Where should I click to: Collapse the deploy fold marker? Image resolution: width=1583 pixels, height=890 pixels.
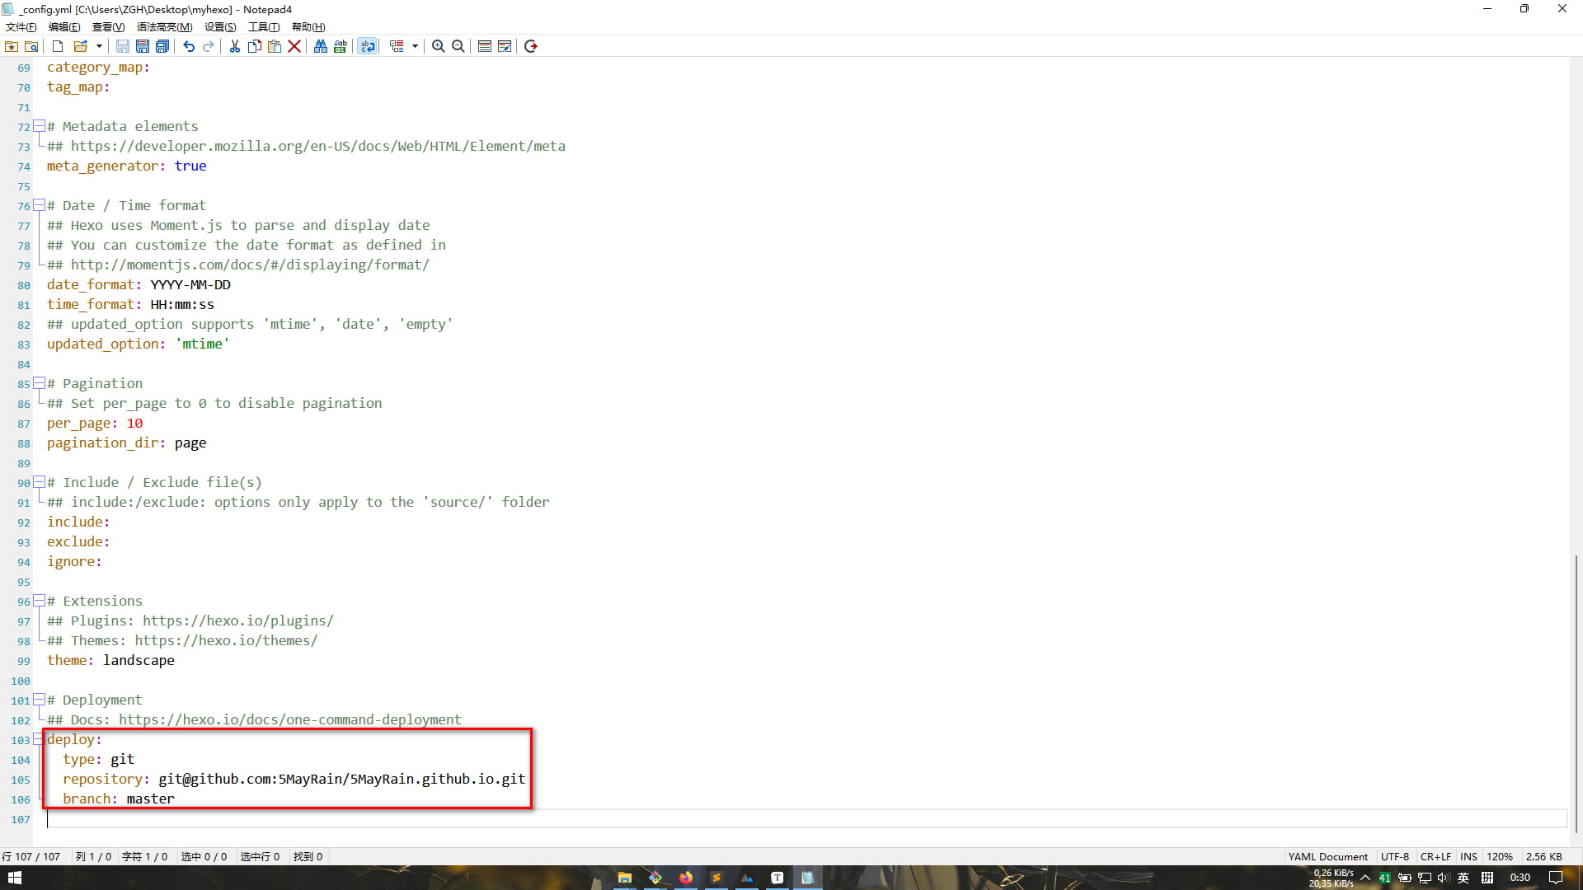click(x=38, y=739)
